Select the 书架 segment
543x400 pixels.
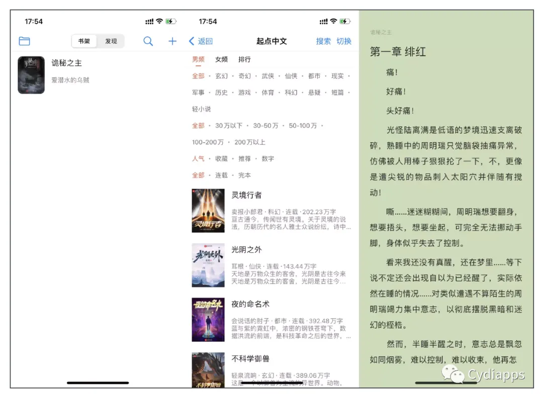click(x=84, y=41)
